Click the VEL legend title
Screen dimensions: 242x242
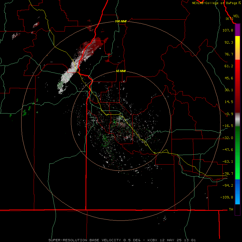click(236, 16)
